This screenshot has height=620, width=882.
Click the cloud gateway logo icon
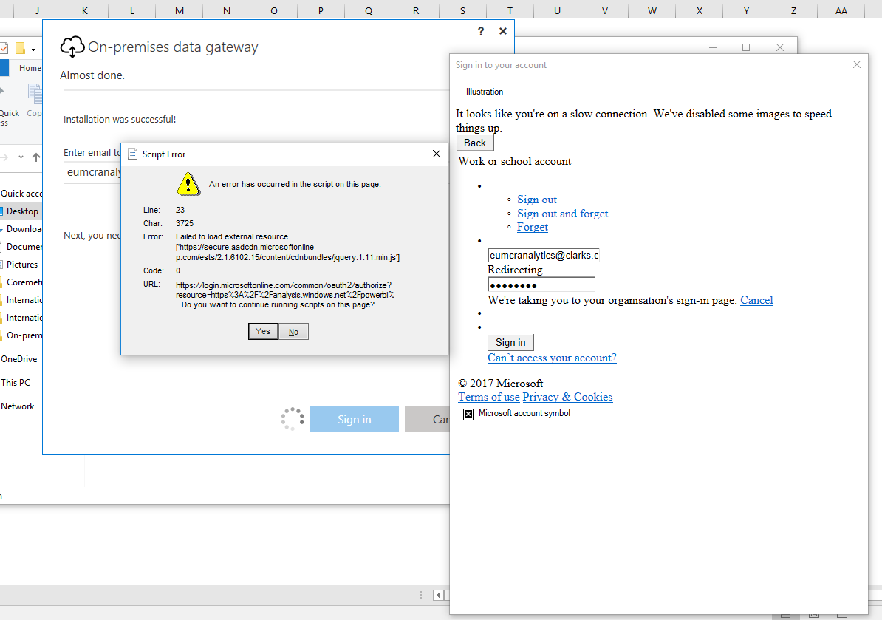72,47
